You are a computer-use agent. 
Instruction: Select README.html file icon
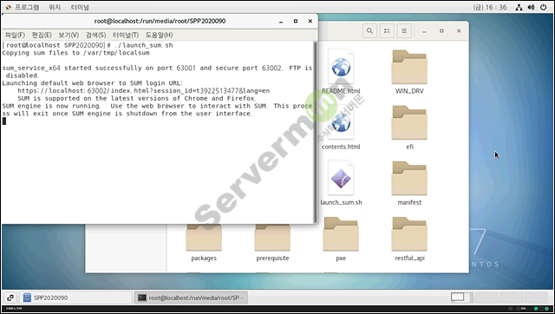point(341,68)
